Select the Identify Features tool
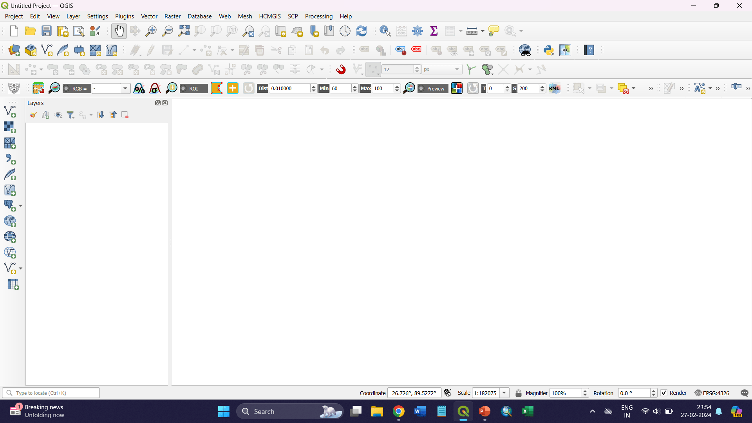Image resolution: width=752 pixels, height=423 pixels. [385, 31]
